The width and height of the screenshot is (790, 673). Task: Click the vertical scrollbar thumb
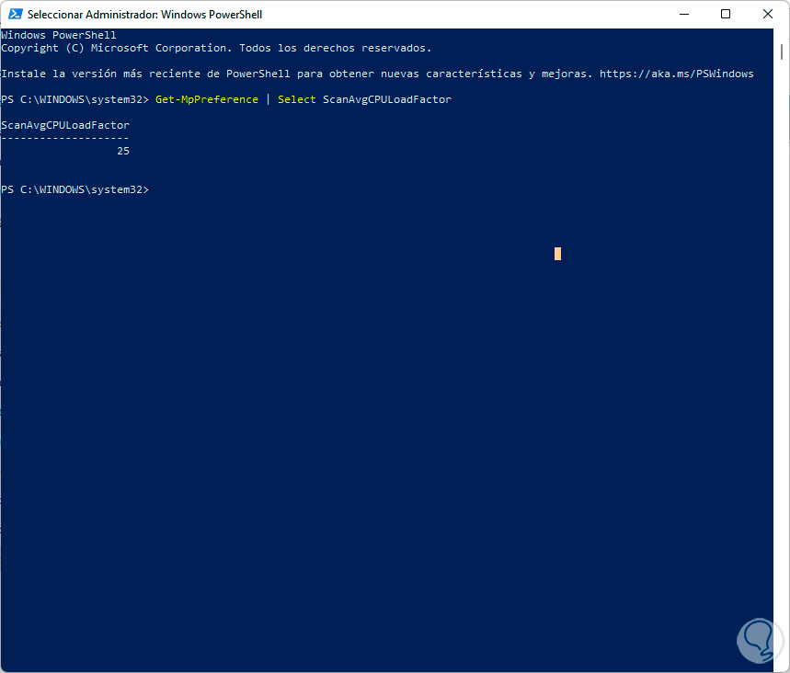pos(782,51)
